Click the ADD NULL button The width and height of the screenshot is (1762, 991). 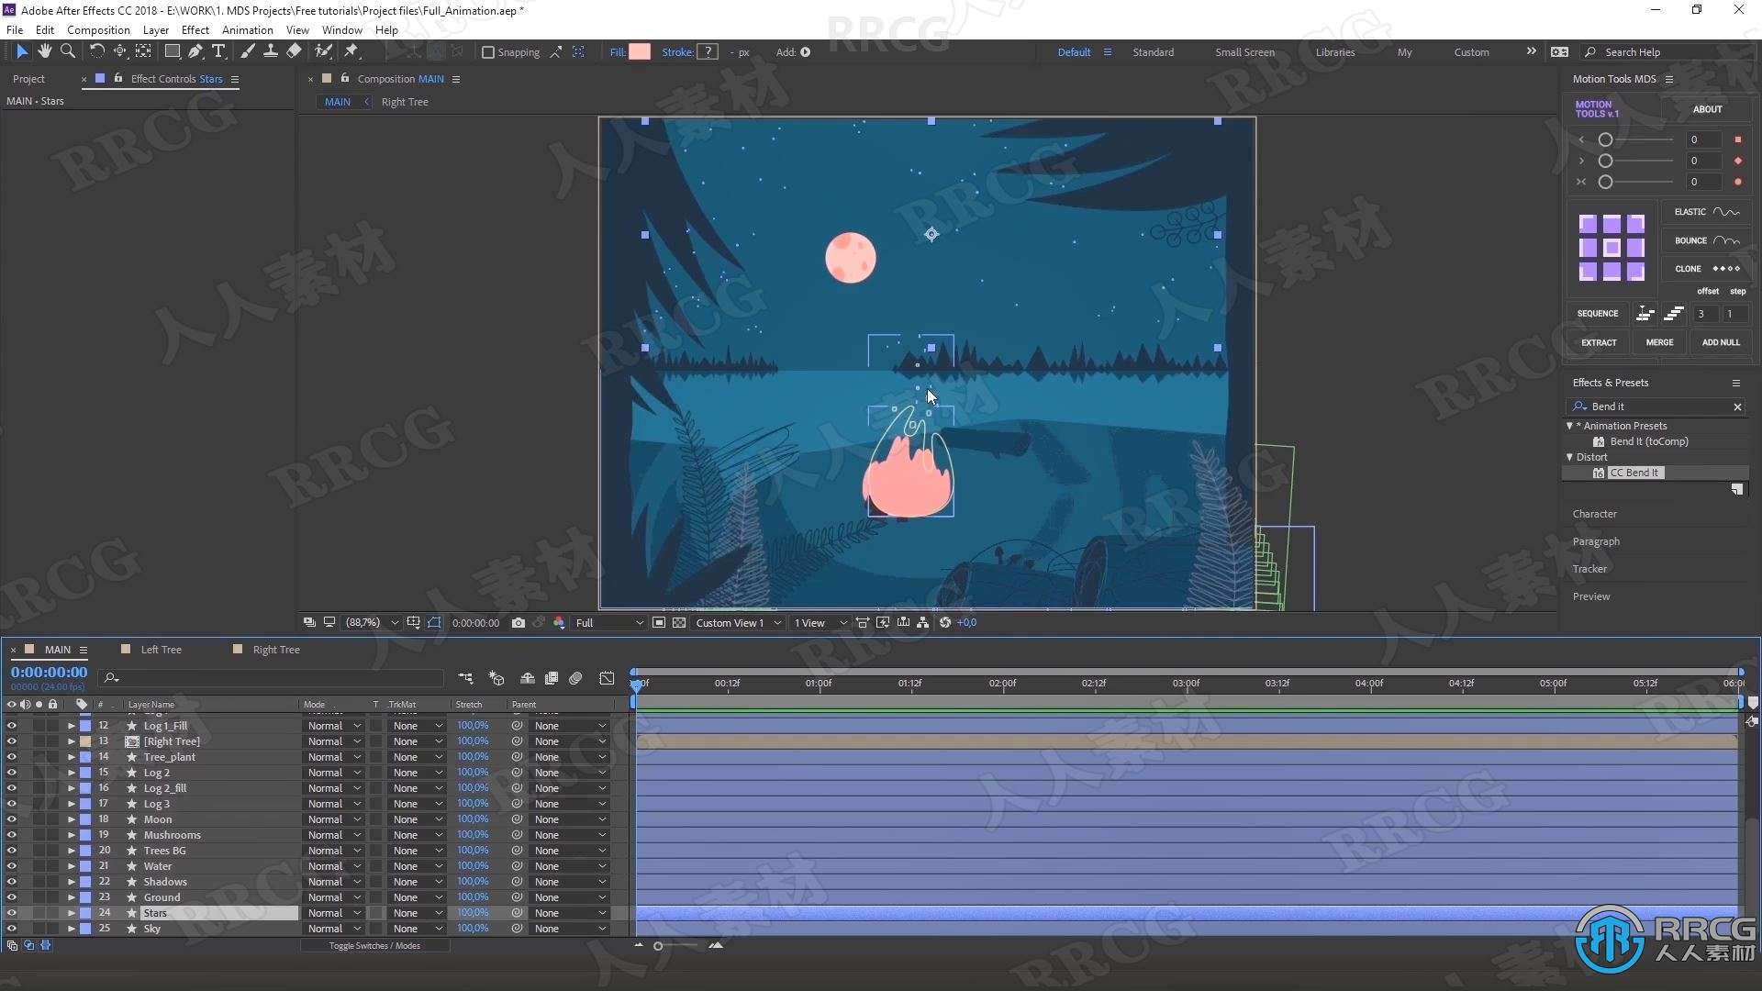tap(1721, 342)
